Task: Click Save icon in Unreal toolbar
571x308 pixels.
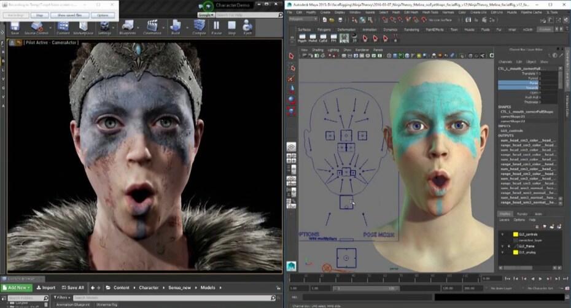Action: point(15,26)
